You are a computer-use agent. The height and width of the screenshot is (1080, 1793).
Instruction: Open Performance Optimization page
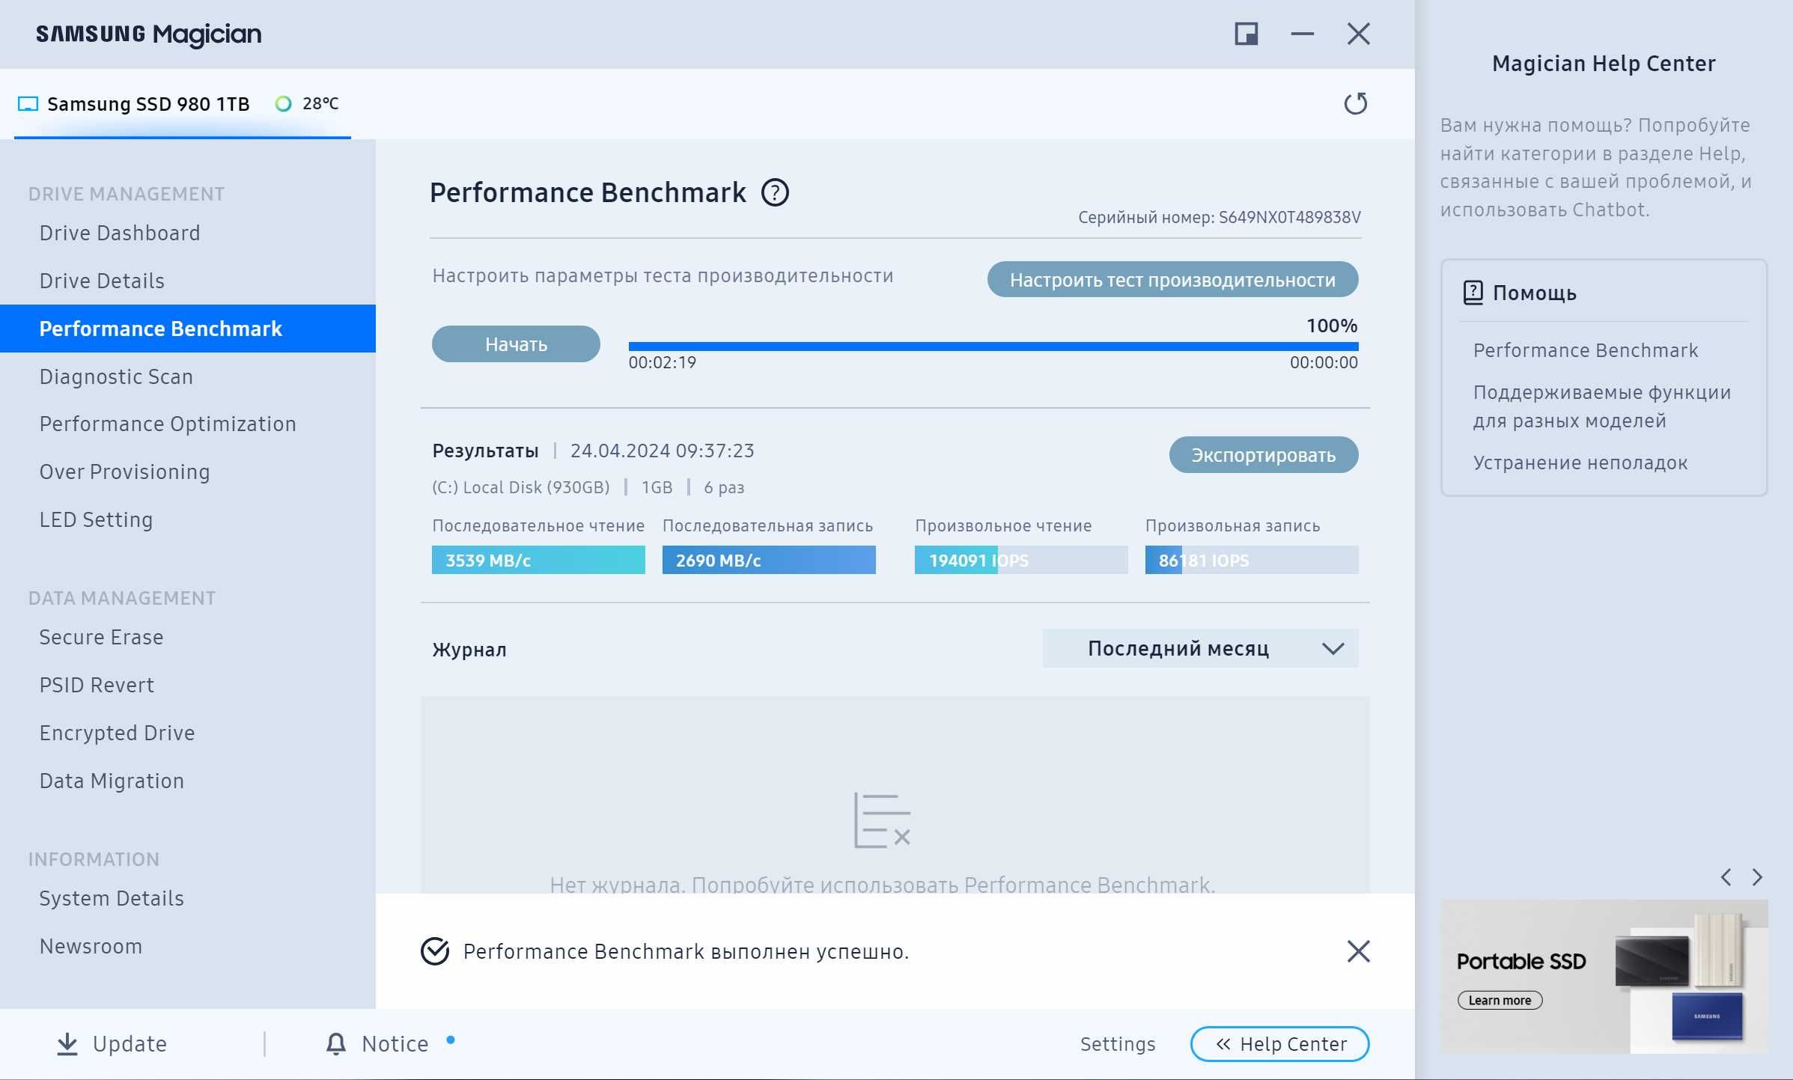tap(168, 424)
